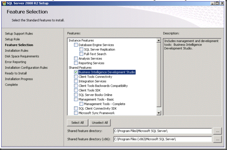
Task: Select the Feature Selection step in sidebar
Action: coord(19,45)
